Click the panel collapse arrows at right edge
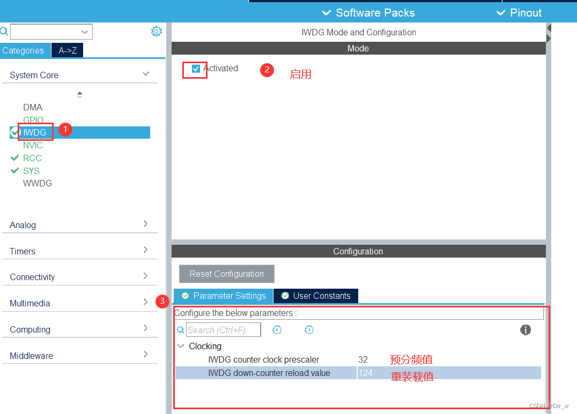The width and height of the screenshot is (577, 414). point(549,33)
